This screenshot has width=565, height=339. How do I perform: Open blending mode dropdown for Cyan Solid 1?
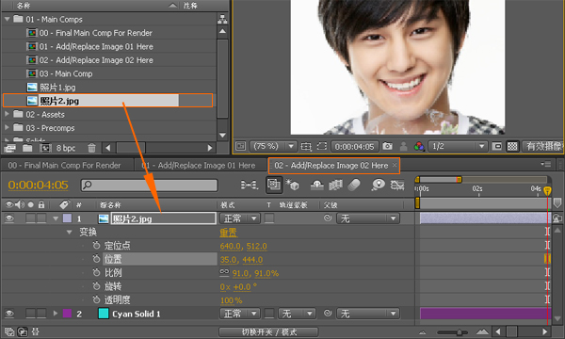click(x=240, y=314)
